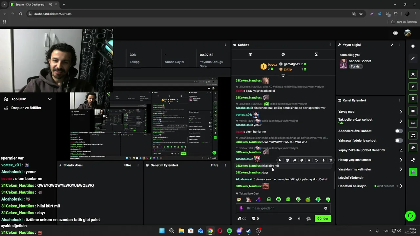Expand Hesap yaşı kısıtlaması chevron

(x=401, y=160)
